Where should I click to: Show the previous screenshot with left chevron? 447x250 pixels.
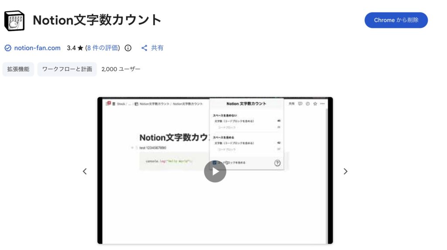[85, 171]
